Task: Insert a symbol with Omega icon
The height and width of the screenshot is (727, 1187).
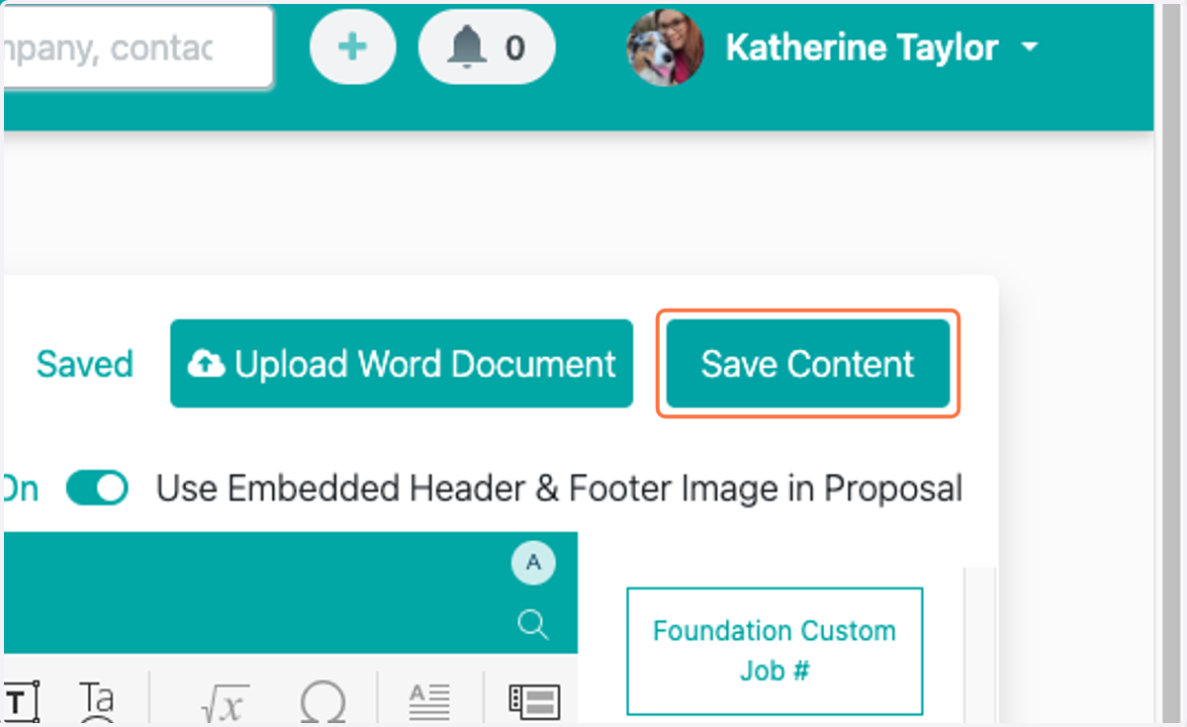Action: click(322, 702)
